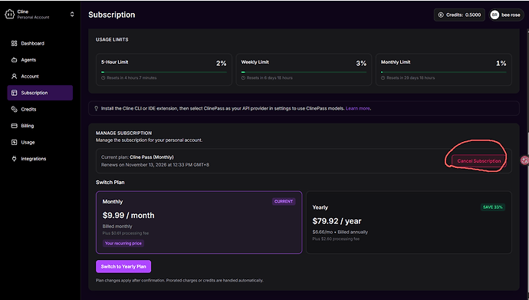Open the Usage page
Image resolution: width=529 pixels, height=300 pixels.
pos(40,142)
